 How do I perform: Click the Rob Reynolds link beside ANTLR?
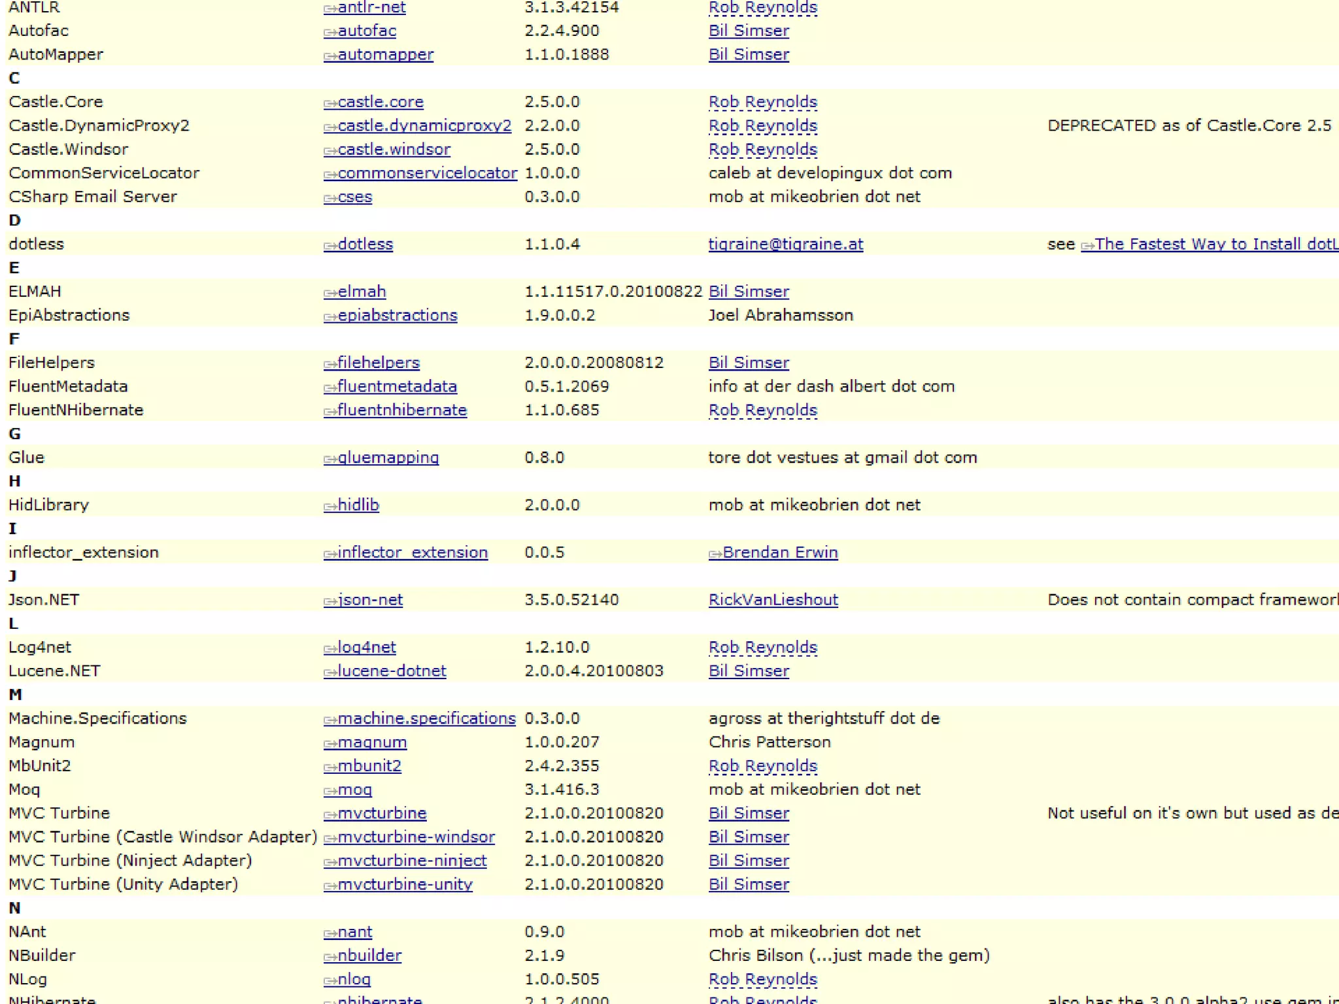[762, 8]
